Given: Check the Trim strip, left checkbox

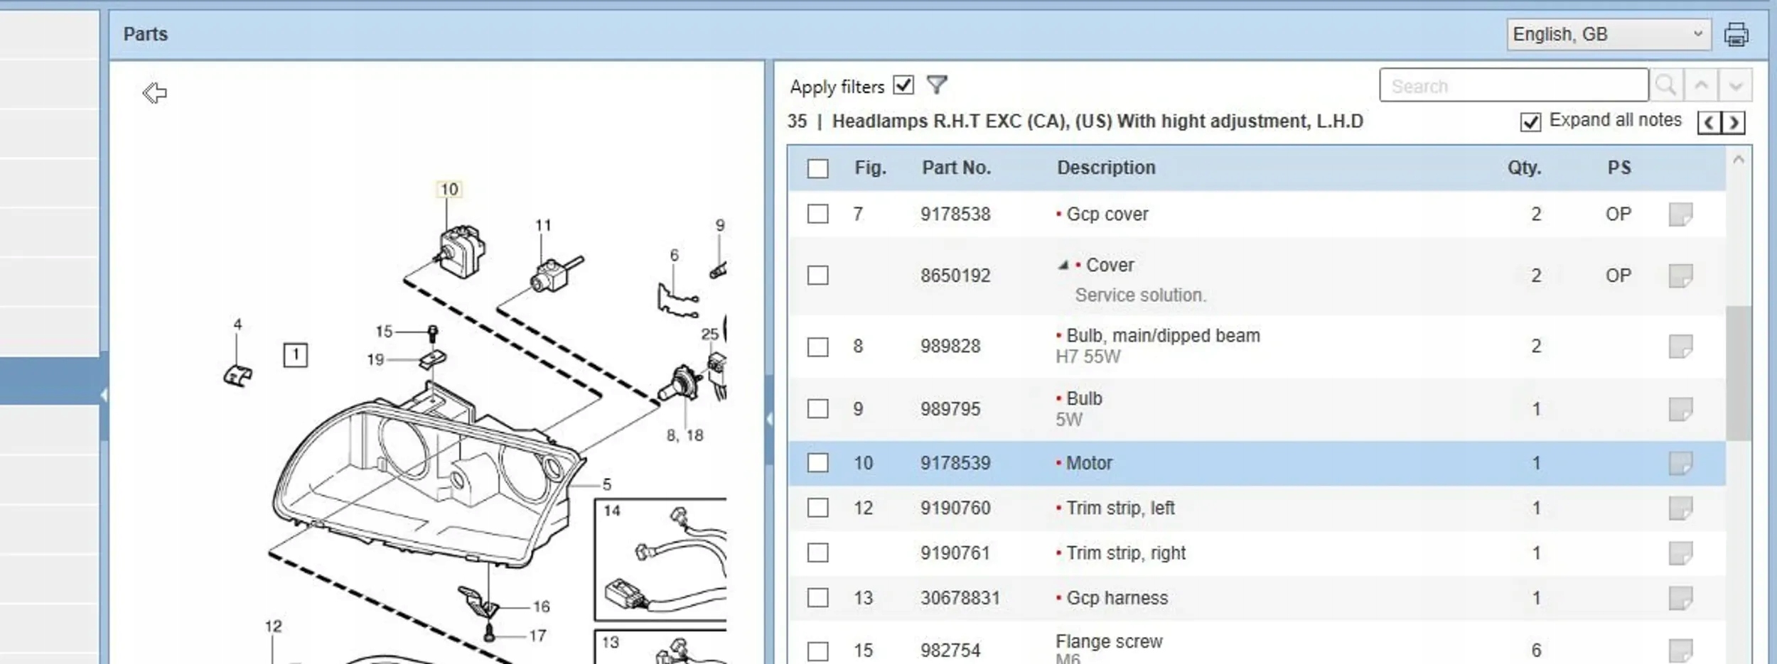Looking at the screenshot, I should [x=818, y=508].
